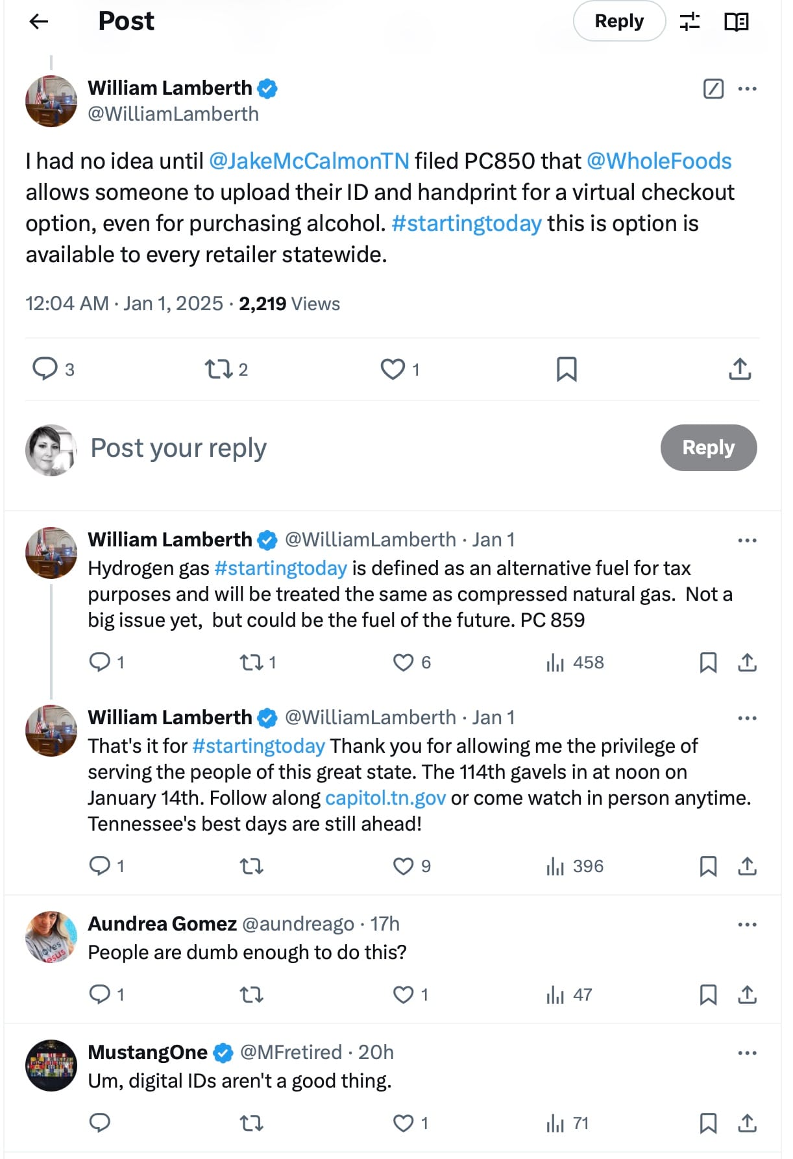Open comment icon showing 3 replies
793x1159 pixels.
pos(45,369)
